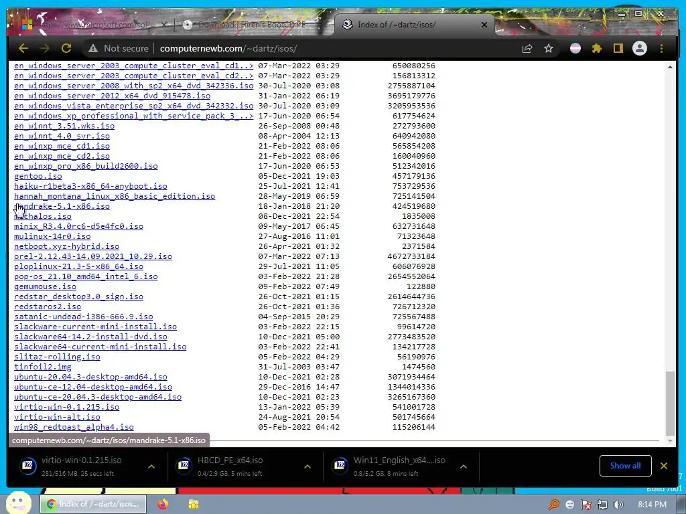Click the security flag tray icon
686x514 pixels.
tap(586, 505)
